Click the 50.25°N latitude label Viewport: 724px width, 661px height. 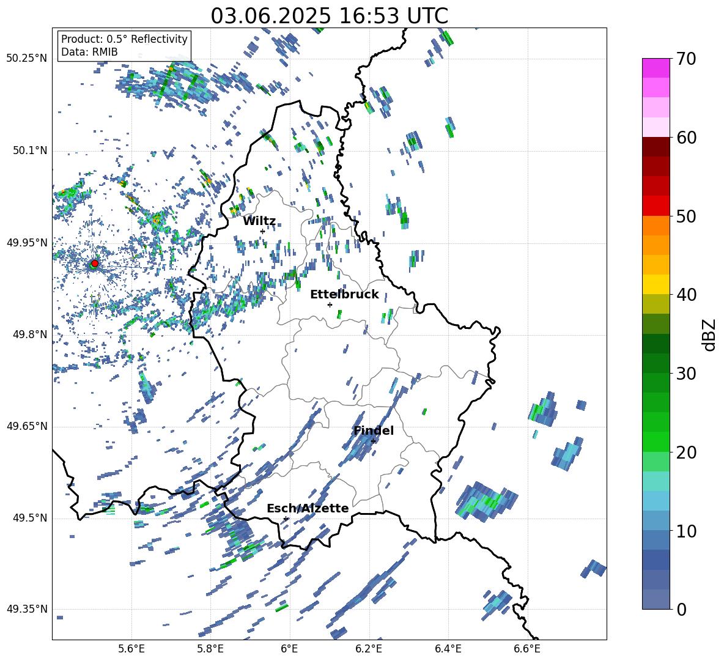pyautogui.click(x=27, y=59)
